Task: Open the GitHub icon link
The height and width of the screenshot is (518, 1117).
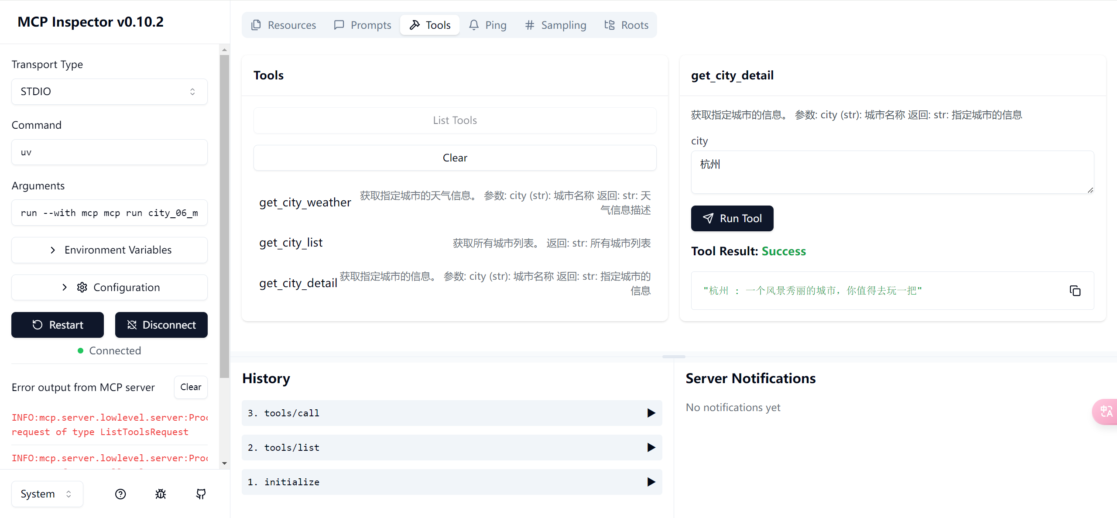Action: coord(201,494)
